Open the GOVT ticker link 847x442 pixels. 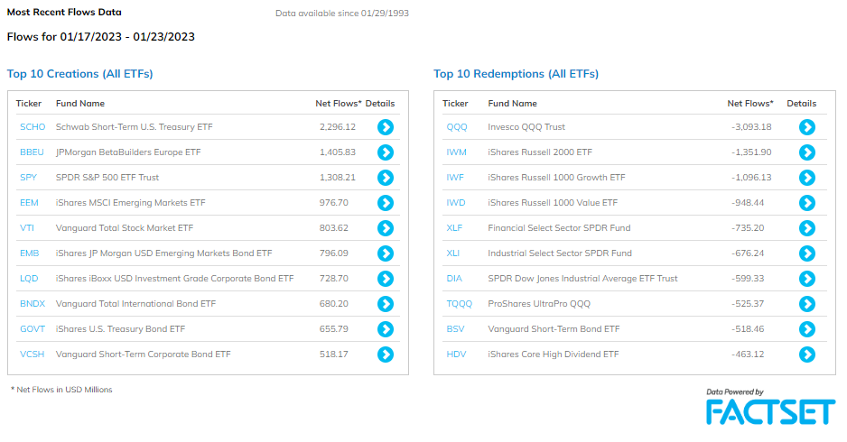[x=33, y=328]
